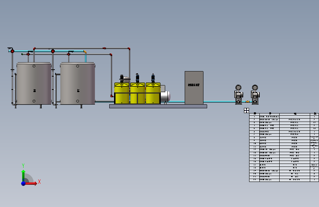
Task: Select the leftmost large gray storage tank
Action: (x=34, y=83)
